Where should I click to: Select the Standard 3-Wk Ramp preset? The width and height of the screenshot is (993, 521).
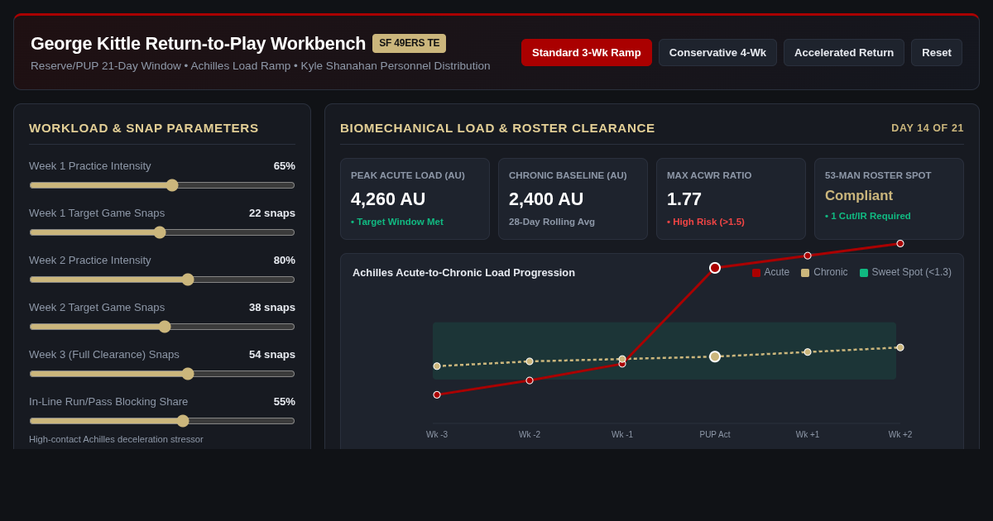[587, 52]
